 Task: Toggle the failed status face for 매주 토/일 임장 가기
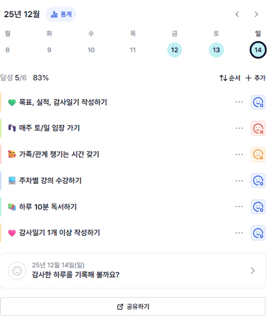tap(258, 128)
